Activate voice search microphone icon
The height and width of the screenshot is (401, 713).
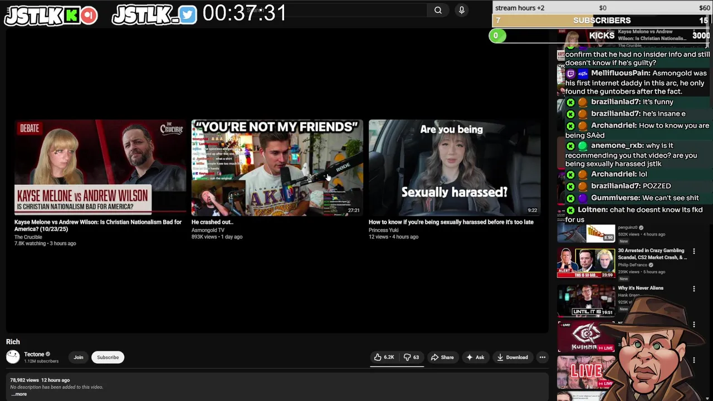[x=461, y=10]
